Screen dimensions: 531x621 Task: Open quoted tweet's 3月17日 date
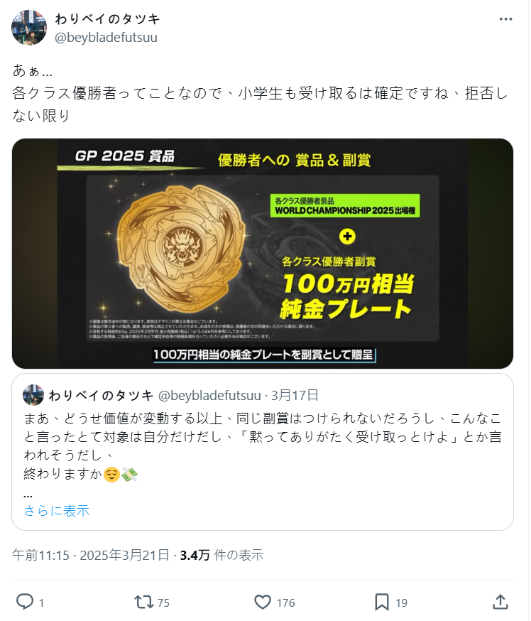[x=295, y=395]
